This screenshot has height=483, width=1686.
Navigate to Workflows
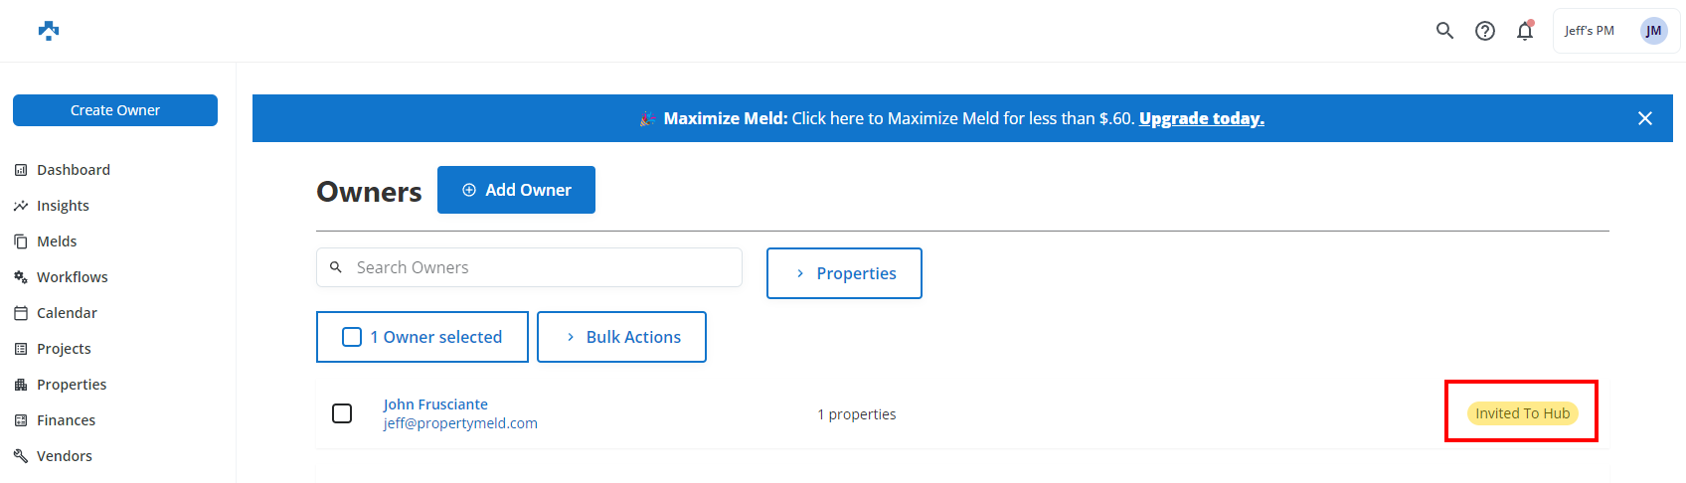click(x=72, y=277)
